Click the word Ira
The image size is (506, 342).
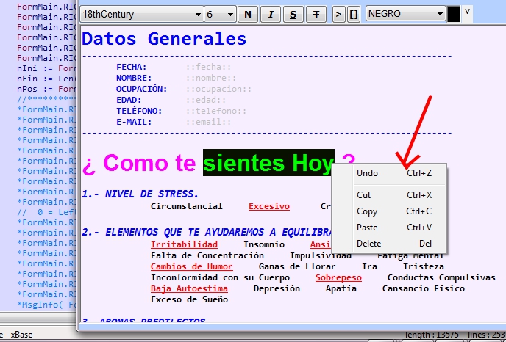369,266
